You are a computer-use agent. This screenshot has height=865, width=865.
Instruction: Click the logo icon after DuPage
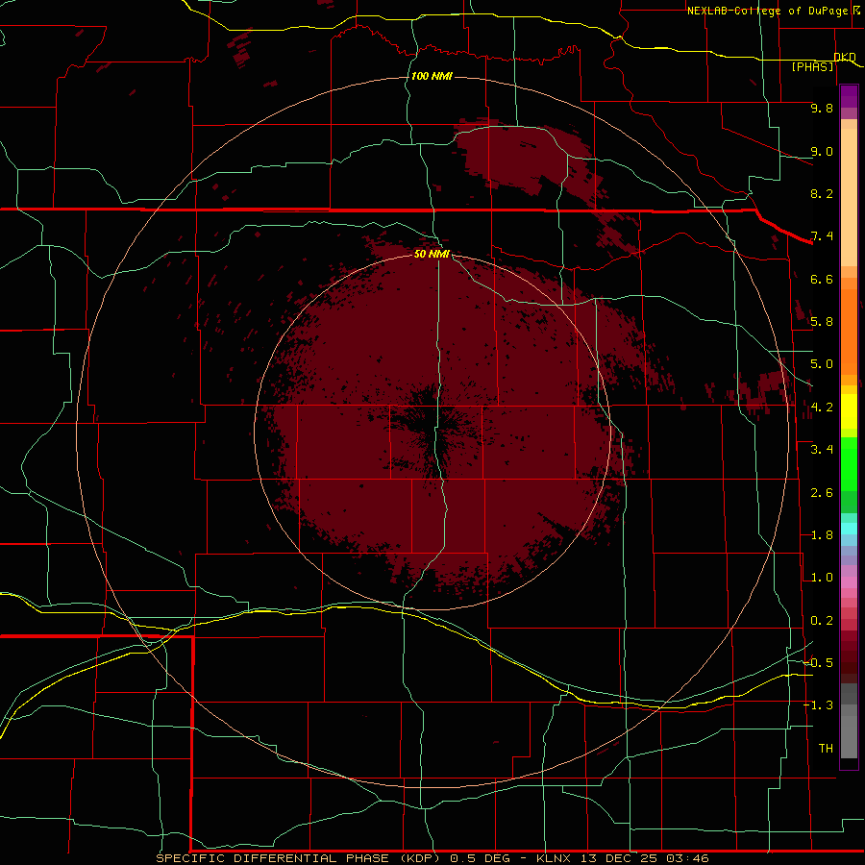[856, 11]
